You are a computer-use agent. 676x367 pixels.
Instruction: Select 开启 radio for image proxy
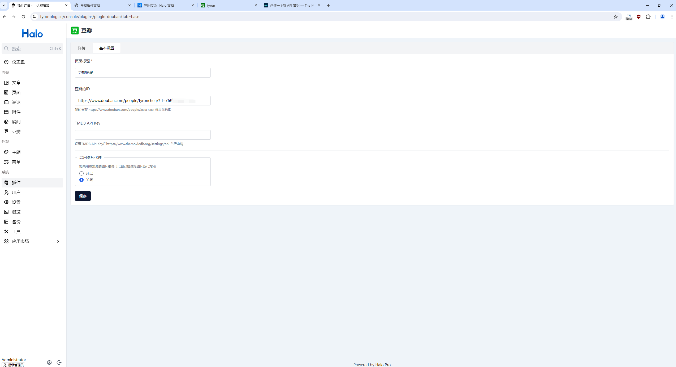pos(81,173)
